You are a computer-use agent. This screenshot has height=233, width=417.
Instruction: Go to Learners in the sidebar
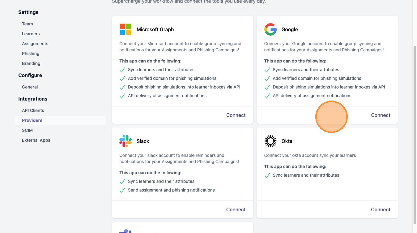click(31, 34)
